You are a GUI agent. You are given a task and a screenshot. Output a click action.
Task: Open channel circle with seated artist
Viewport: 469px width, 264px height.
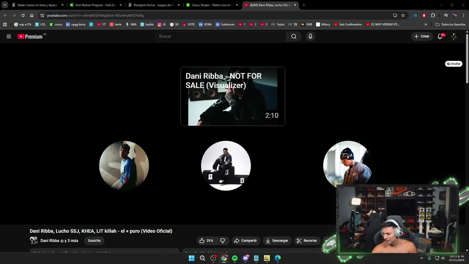pos(226,166)
